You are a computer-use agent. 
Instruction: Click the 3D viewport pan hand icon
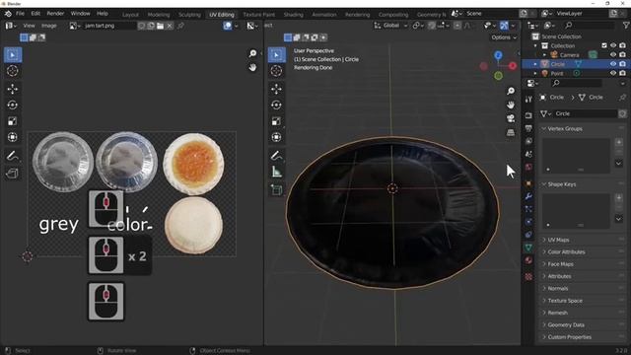point(511,105)
